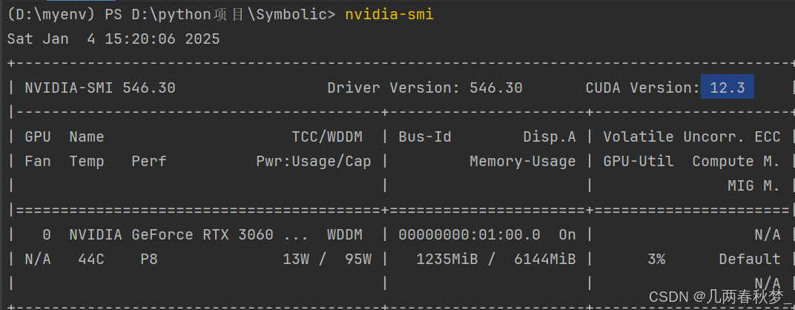Click the 'N/A' fan value under Fan
Image resolution: width=795 pixels, height=310 pixels.
point(38,260)
